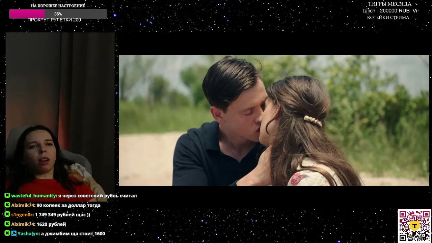Click the Kick badge on the '90 копеек' message
The height and width of the screenshot is (243, 432).
[x=7, y=205]
